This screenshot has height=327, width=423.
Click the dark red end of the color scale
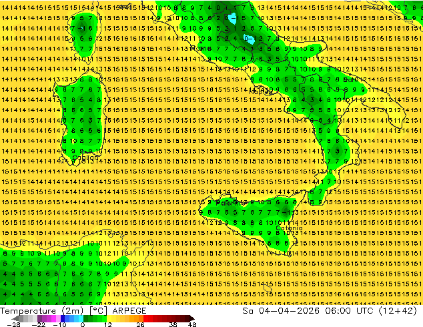[191, 318]
